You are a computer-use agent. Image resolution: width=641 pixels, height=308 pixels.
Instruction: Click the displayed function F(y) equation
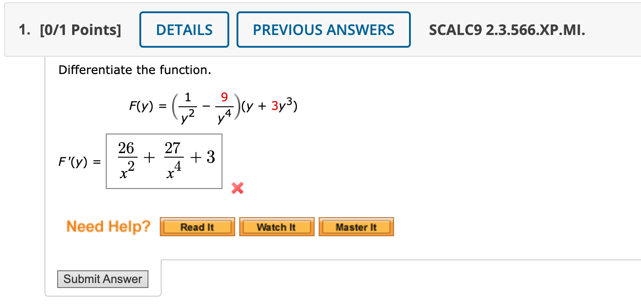point(212,105)
